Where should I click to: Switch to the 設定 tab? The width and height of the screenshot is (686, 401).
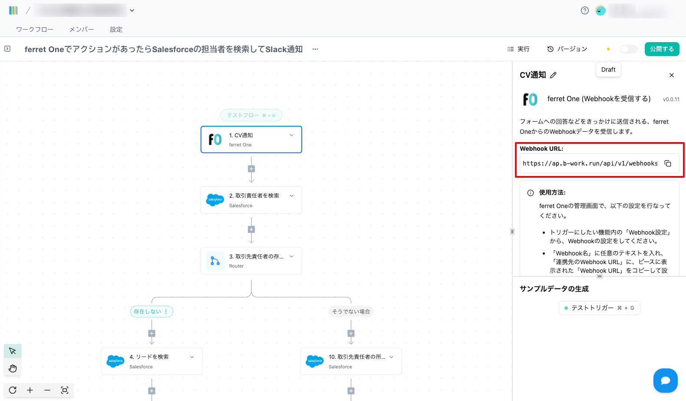(x=116, y=30)
